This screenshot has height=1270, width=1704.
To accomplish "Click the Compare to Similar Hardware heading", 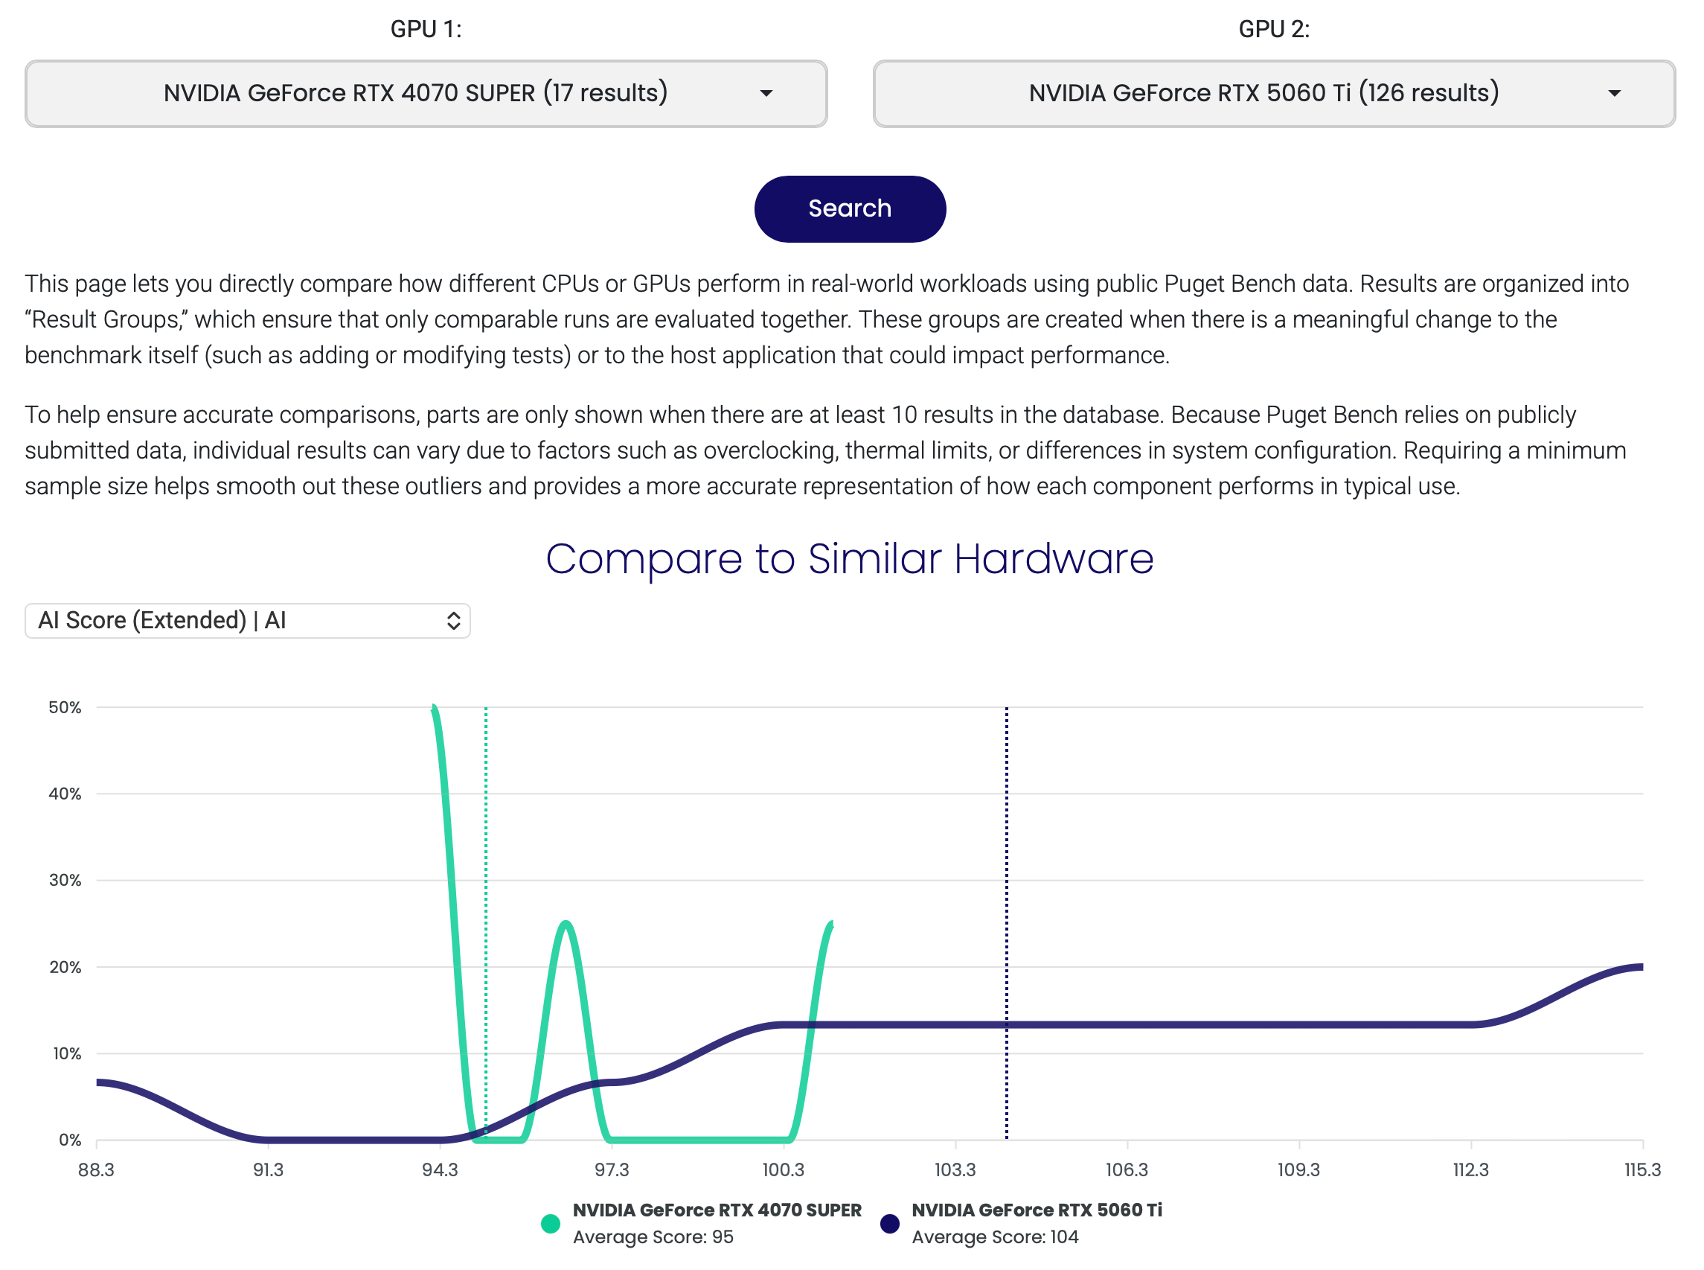I will click(851, 559).
